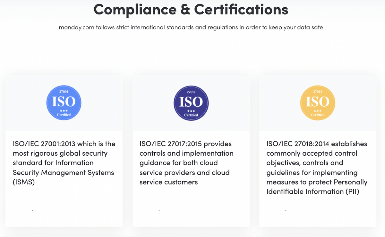Select the ISO/IEC 27018:2014 description text
This screenshot has width=385, height=237.
click(x=317, y=168)
